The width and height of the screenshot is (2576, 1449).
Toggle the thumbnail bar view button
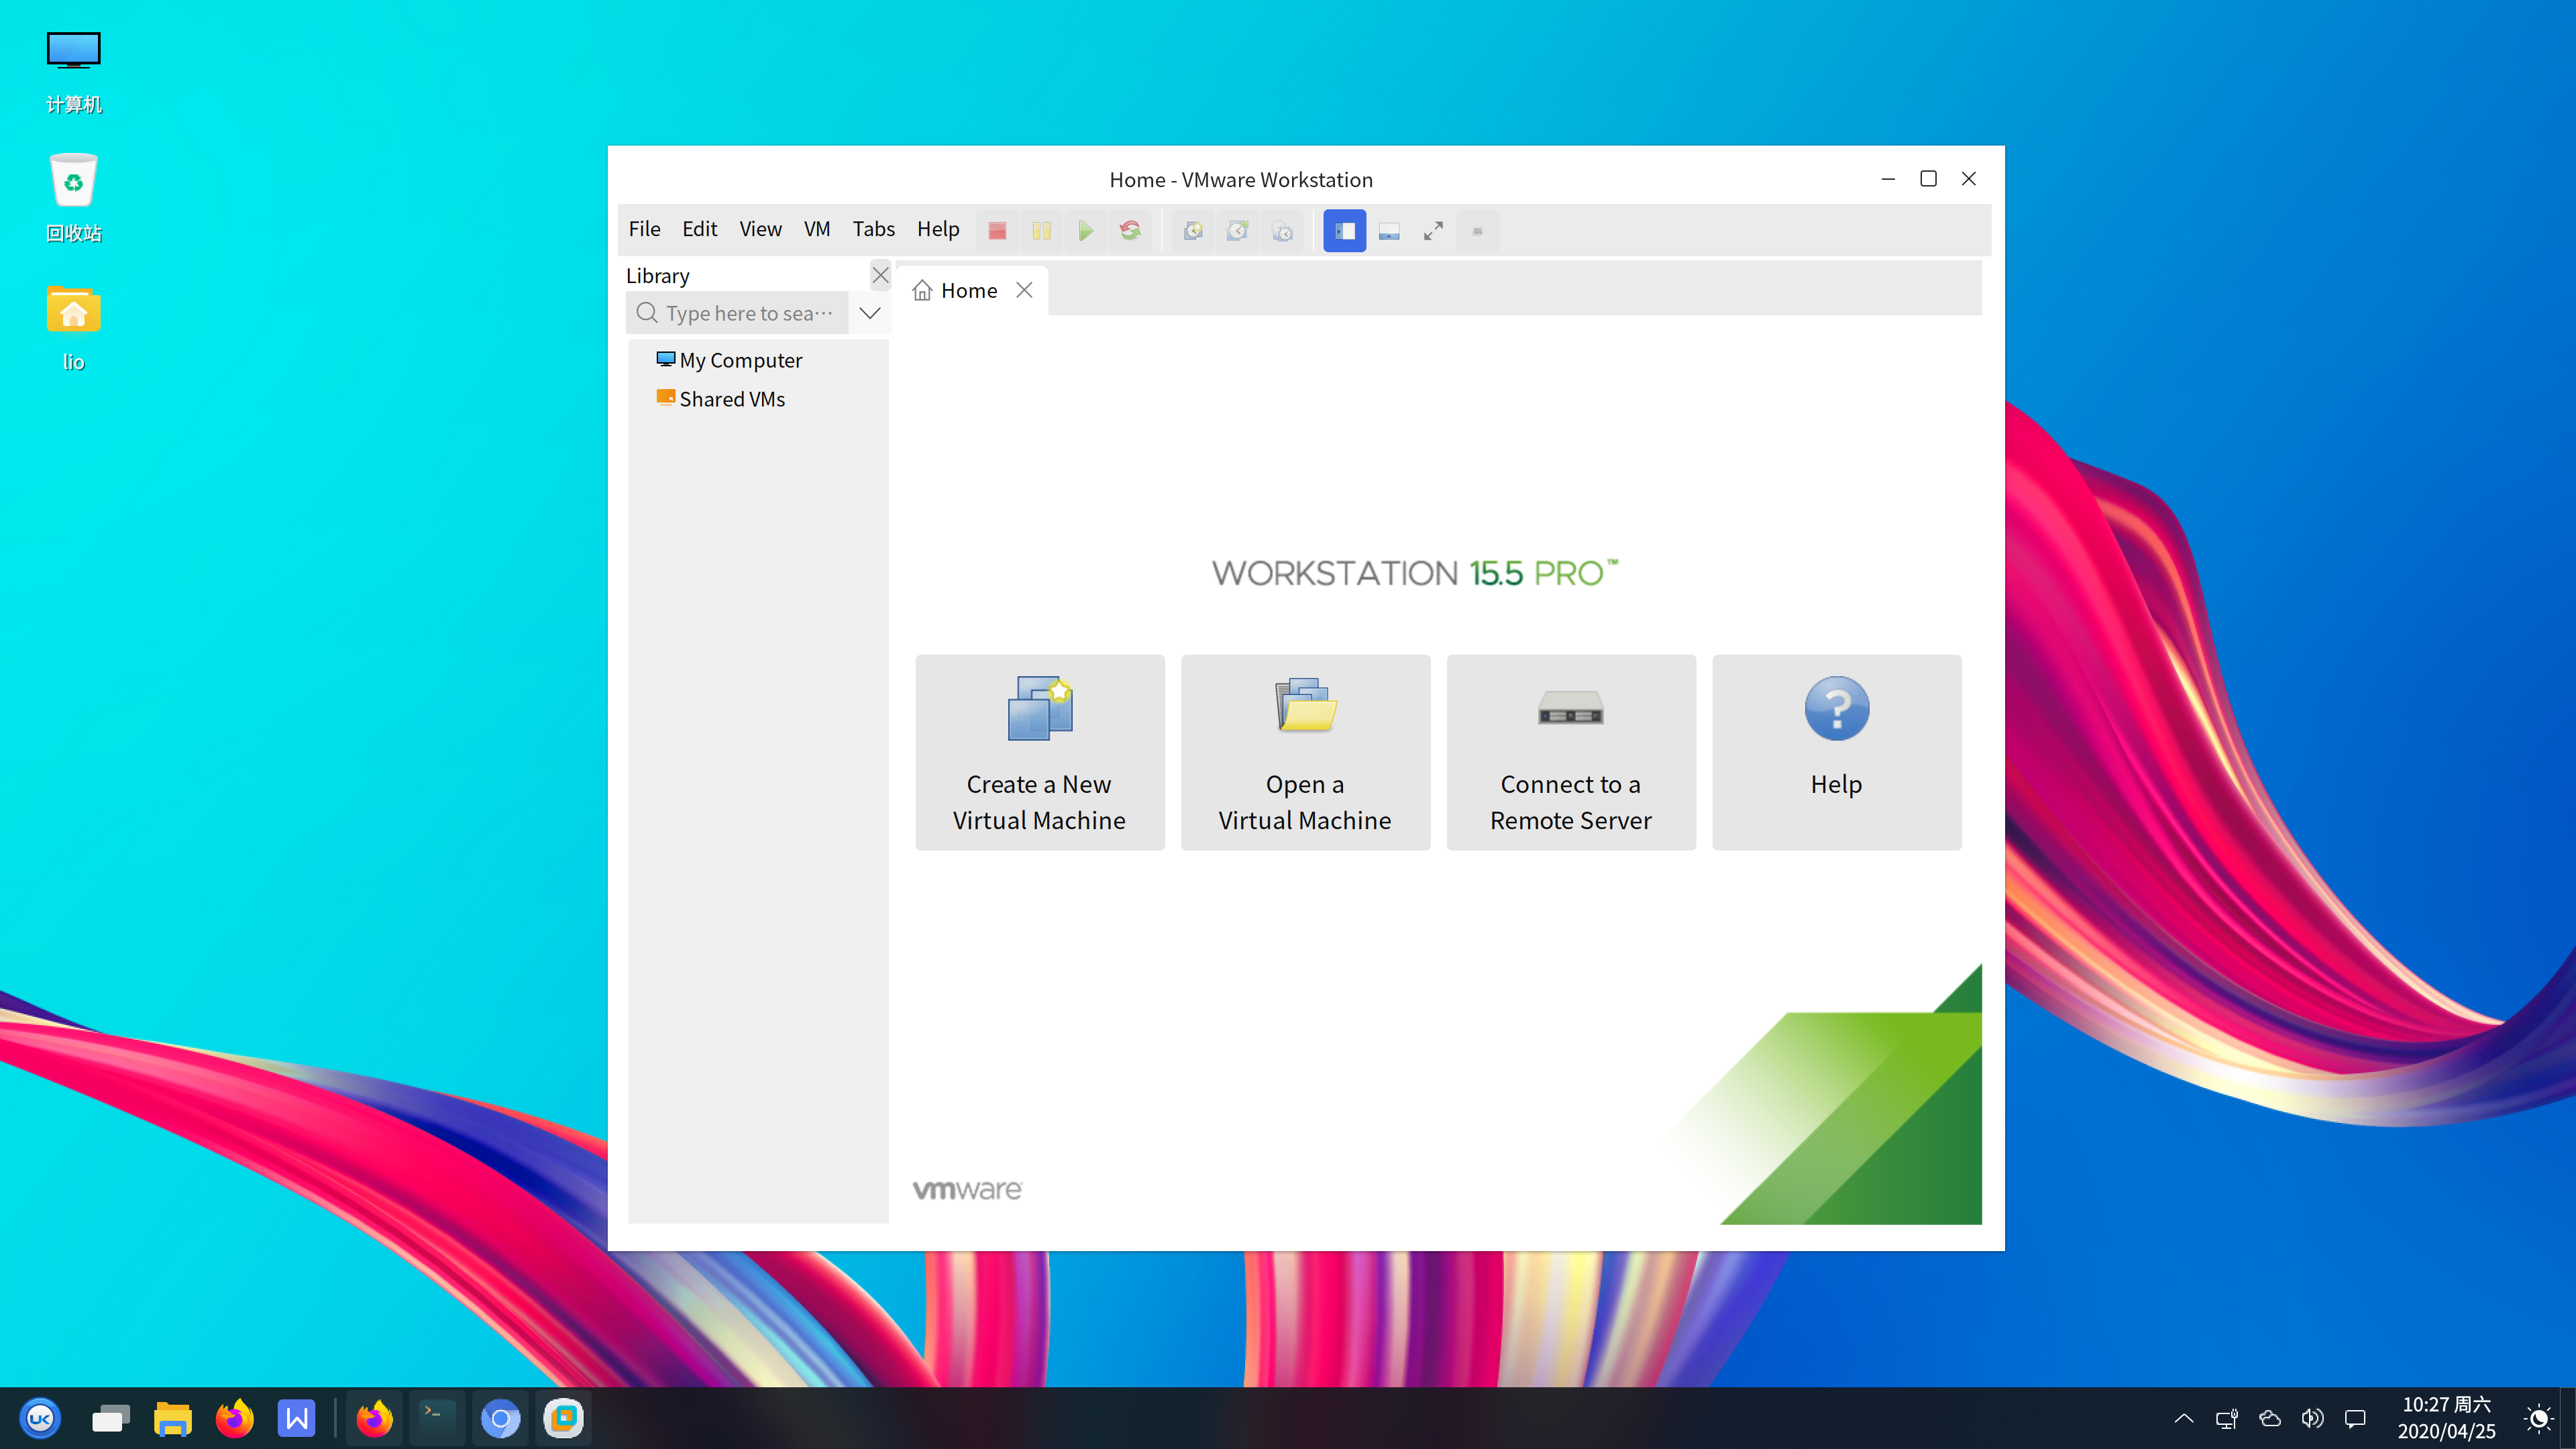click(1389, 231)
